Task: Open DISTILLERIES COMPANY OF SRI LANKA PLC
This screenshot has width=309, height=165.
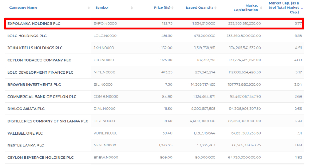Action: 48,121
